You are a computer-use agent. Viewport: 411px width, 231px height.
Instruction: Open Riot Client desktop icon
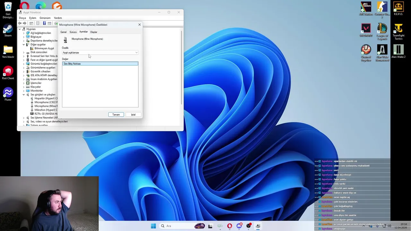[8, 73]
